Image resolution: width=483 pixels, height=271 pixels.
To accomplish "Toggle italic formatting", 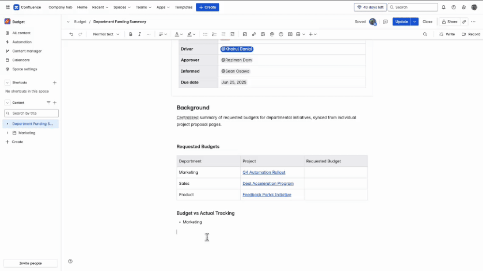I will point(140,34).
